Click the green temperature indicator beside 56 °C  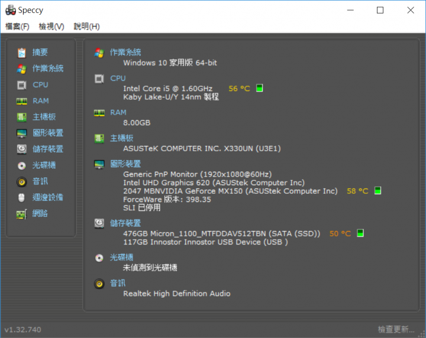[260, 88]
